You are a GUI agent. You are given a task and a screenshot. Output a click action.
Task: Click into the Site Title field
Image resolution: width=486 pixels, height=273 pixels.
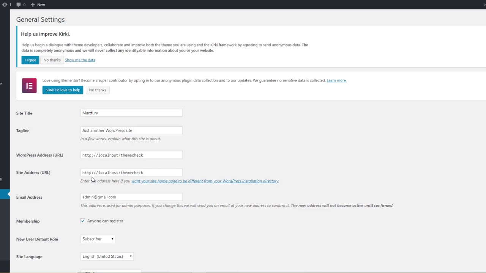(x=131, y=113)
